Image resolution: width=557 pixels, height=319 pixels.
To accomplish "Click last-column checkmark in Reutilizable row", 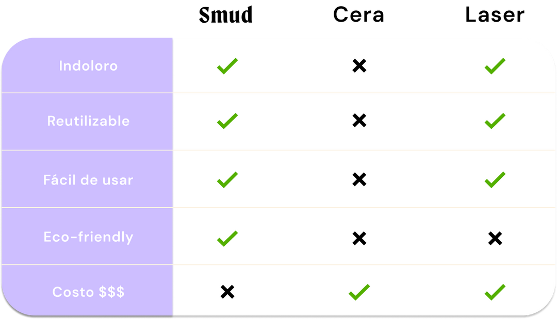I will [495, 121].
